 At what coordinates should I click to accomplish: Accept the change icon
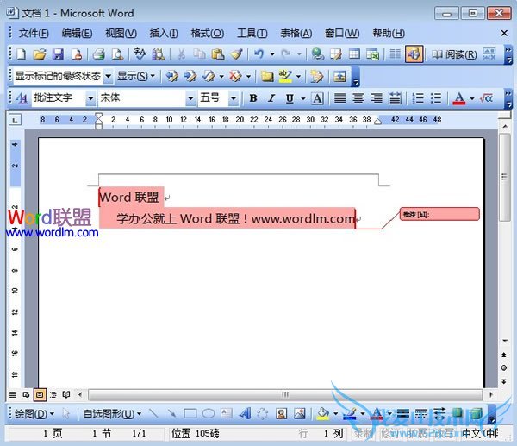(209, 76)
